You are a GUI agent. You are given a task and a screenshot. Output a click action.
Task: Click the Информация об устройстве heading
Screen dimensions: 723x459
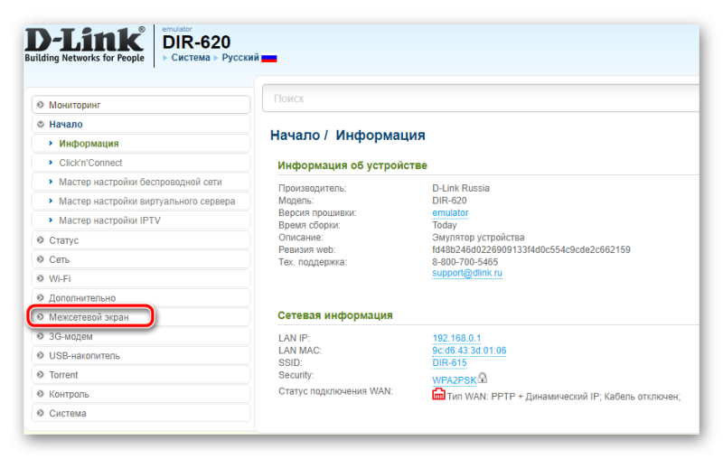(352, 165)
